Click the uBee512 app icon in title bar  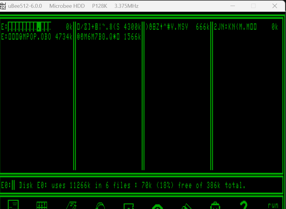(3, 6)
